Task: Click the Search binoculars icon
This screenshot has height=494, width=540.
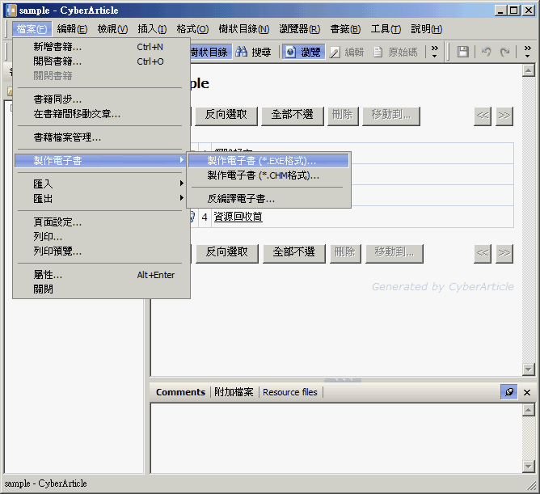Action: 241,52
